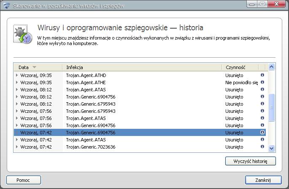Click scrollbar down arrow in history list
The height and width of the screenshot is (189, 289).
pyautogui.click(x=271, y=148)
